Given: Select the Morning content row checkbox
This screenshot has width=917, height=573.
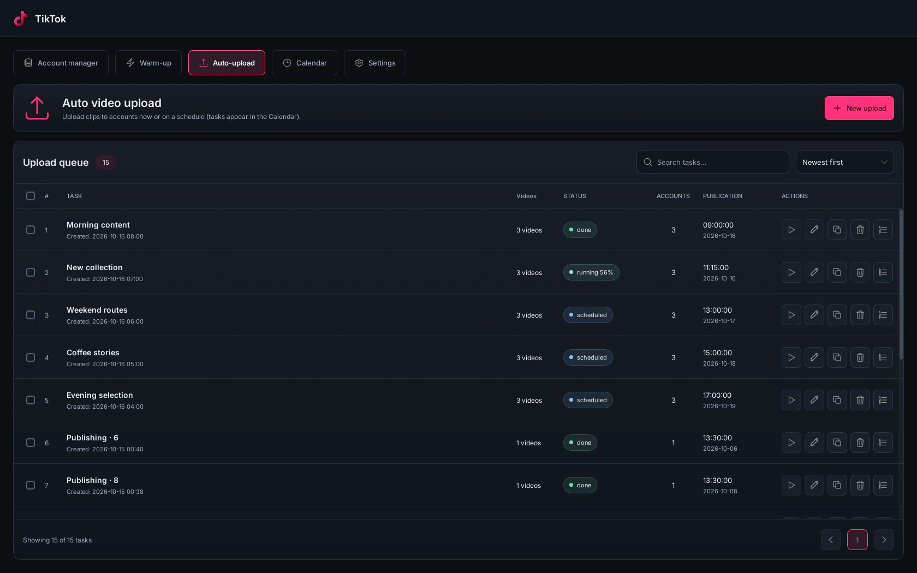Looking at the screenshot, I should click(x=31, y=230).
